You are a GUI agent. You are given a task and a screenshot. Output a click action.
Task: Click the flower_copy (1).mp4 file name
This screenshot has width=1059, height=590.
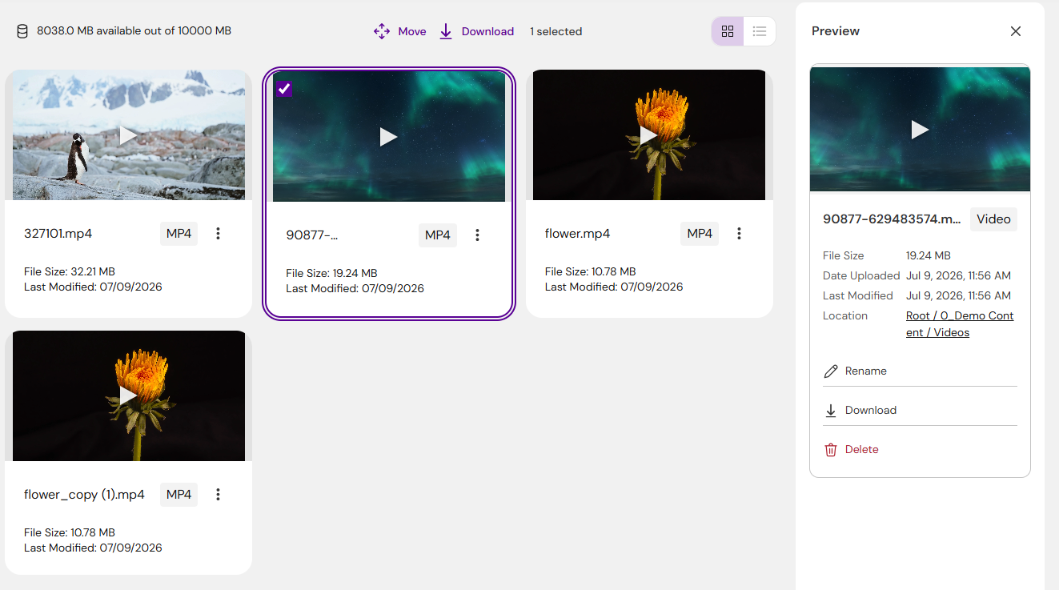tap(84, 495)
